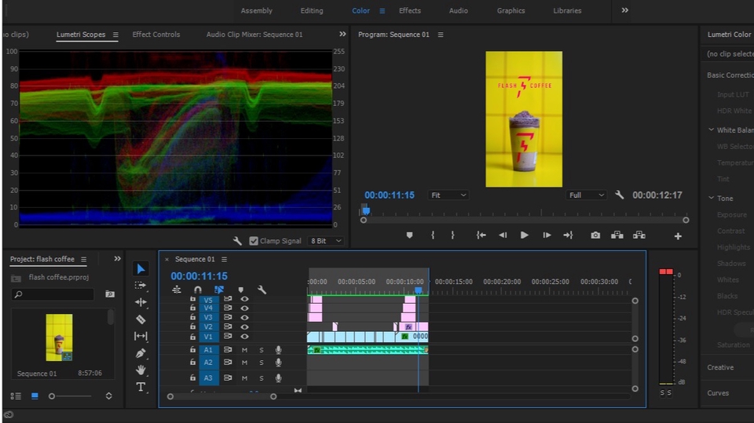Screen dimensions: 754x423
Task: Enable voice-over record on A3
Action: pyautogui.click(x=278, y=377)
